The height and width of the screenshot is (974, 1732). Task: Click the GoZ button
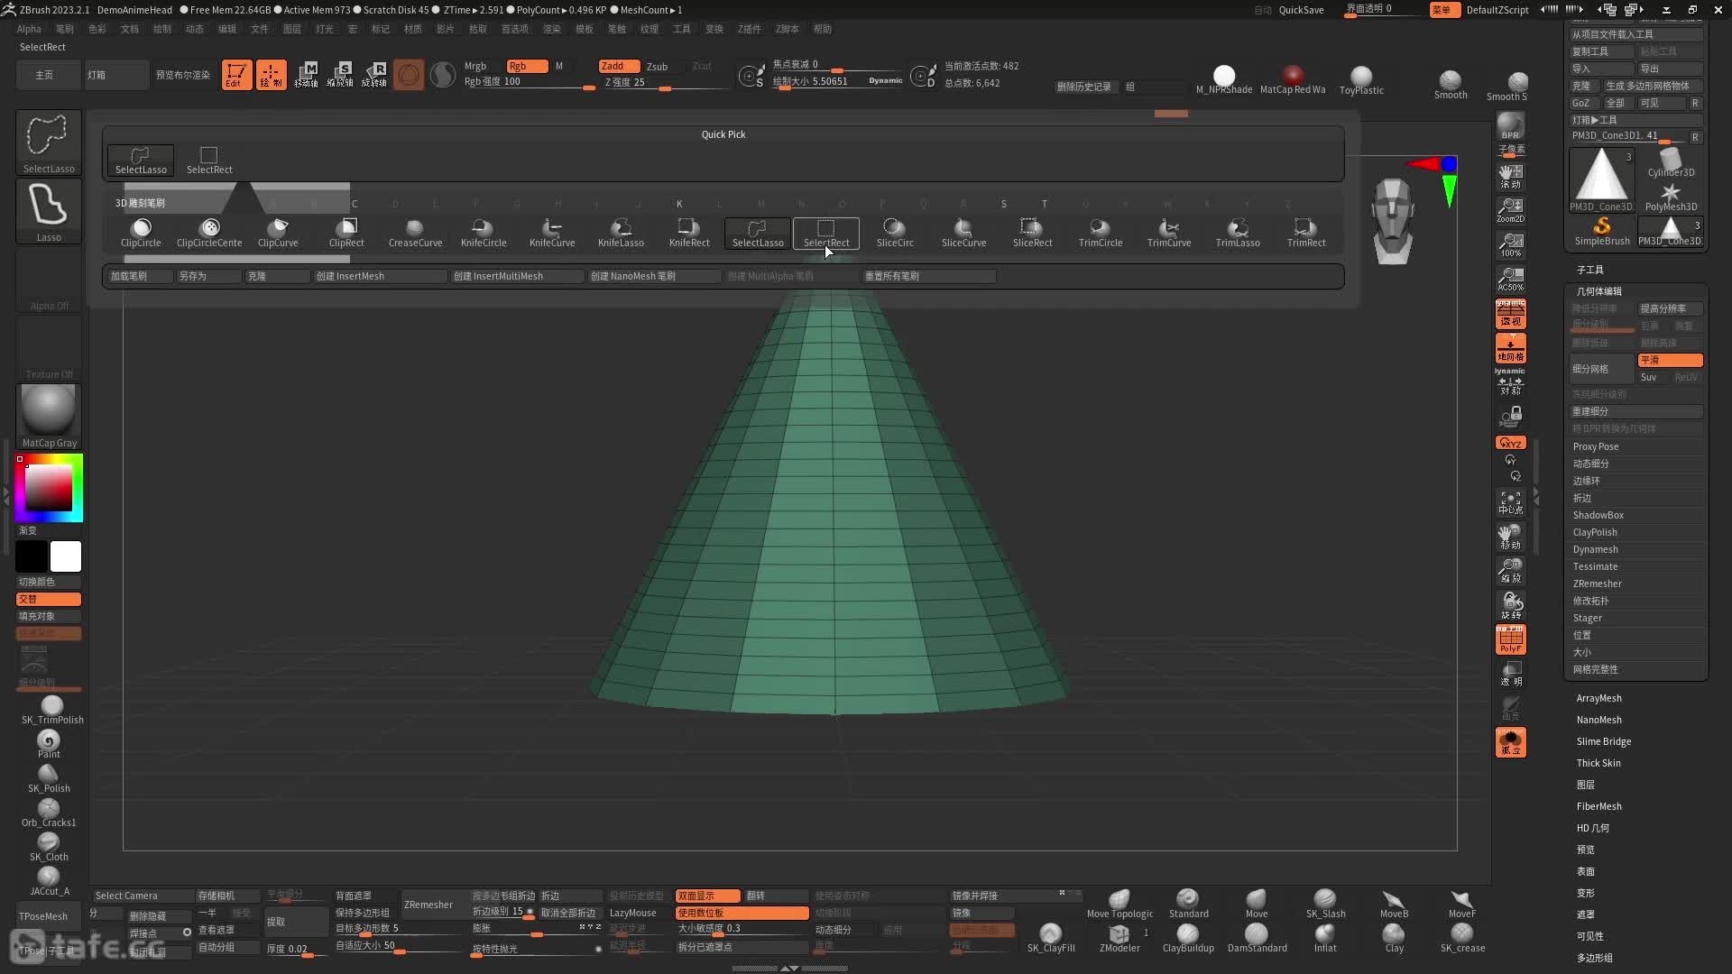pyautogui.click(x=1582, y=103)
